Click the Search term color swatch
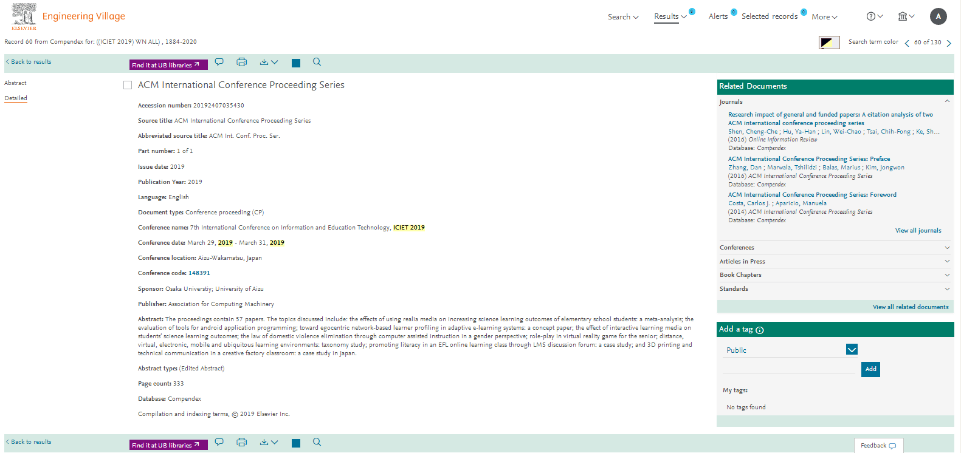This screenshot has width=961, height=453. tap(829, 43)
